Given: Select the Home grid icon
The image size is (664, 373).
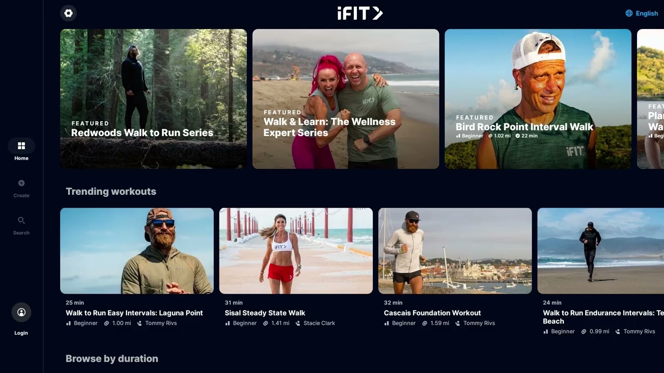Looking at the screenshot, I should click(21, 146).
